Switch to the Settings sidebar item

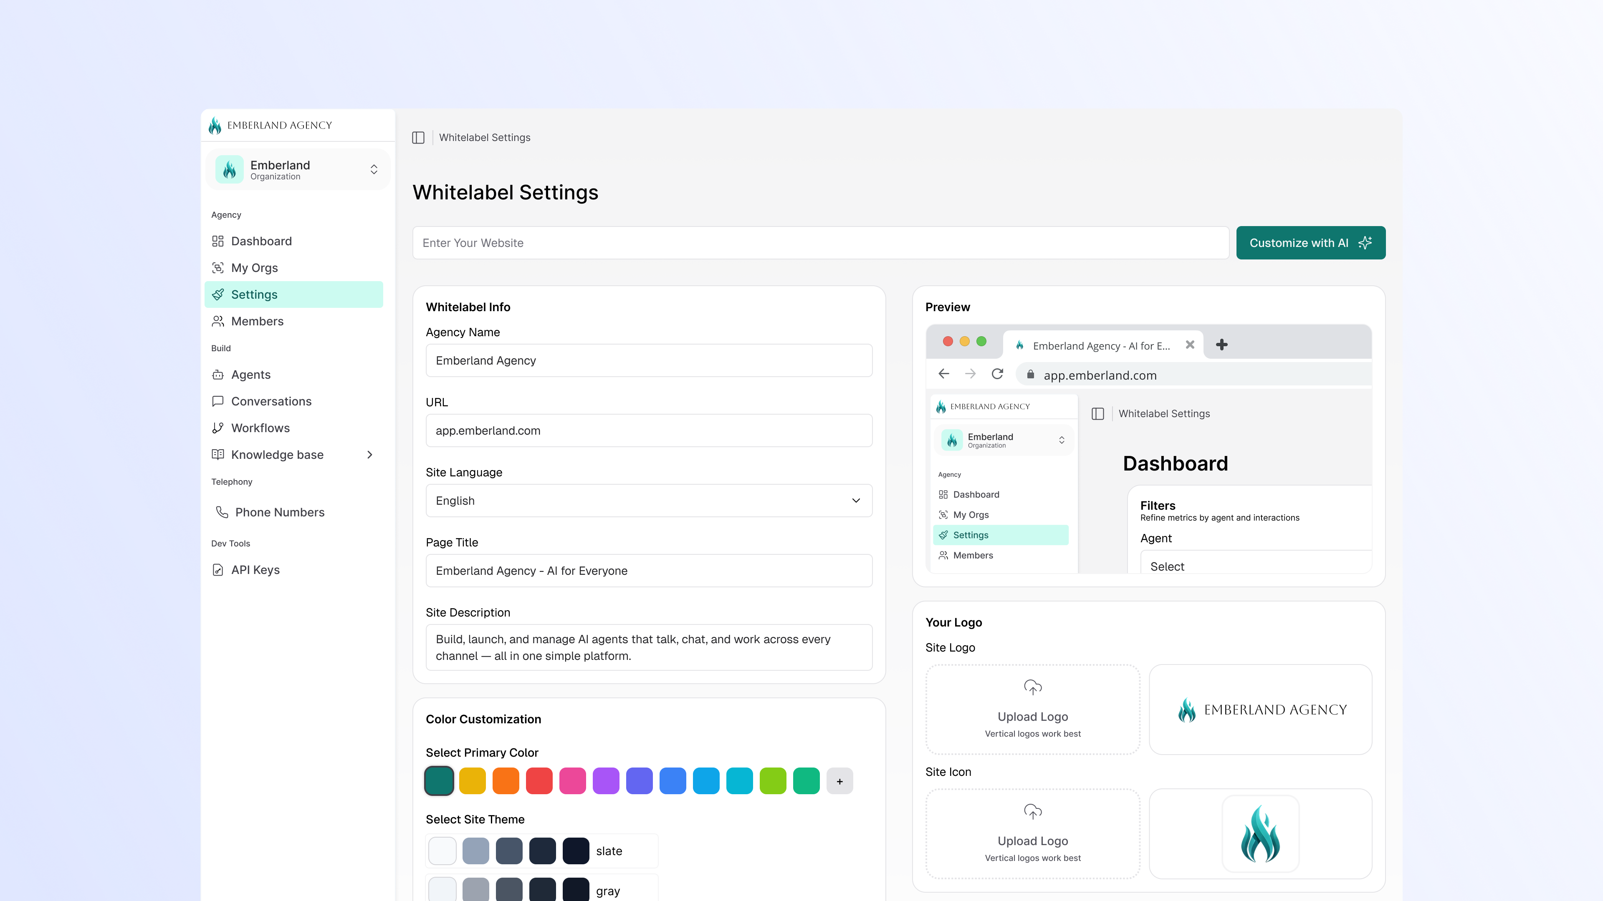(x=254, y=294)
